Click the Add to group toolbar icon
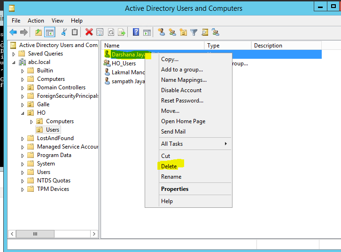341x252 pixels. [216, 32]
